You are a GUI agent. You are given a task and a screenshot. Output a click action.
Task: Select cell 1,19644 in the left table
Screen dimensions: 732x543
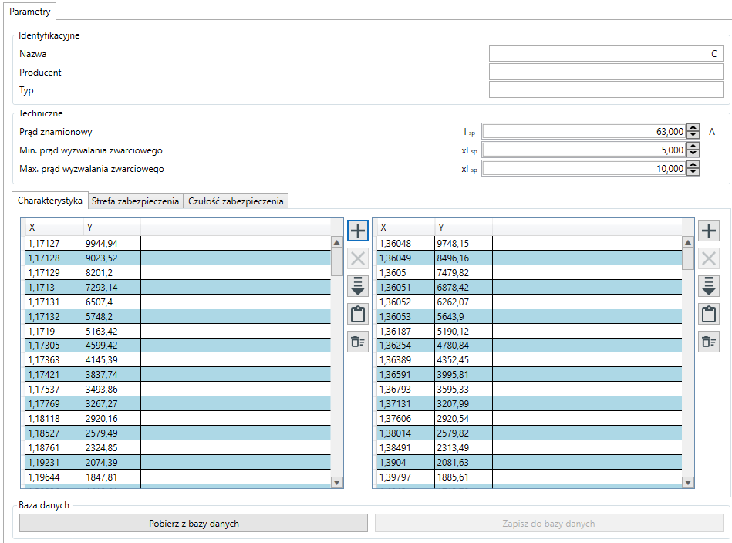coord(54,477)
